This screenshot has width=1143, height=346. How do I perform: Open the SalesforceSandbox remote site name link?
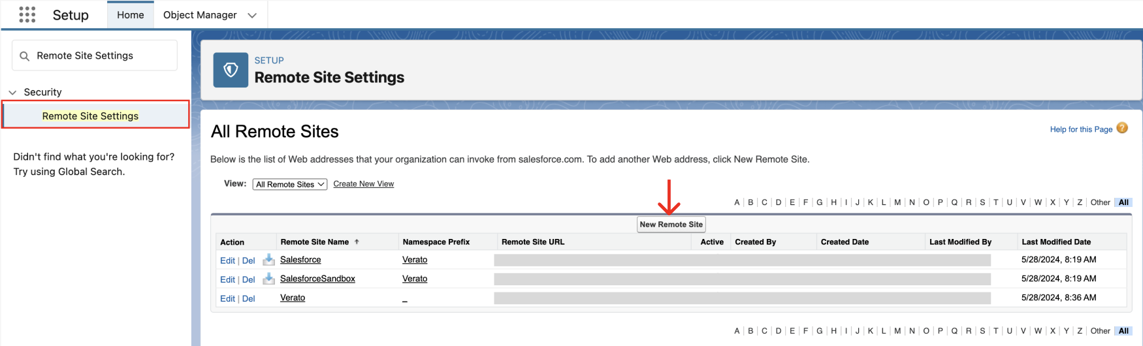(317, 279)
